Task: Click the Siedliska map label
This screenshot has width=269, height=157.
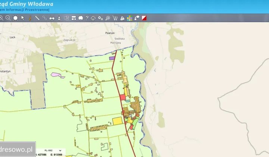Action: point(120,39)
